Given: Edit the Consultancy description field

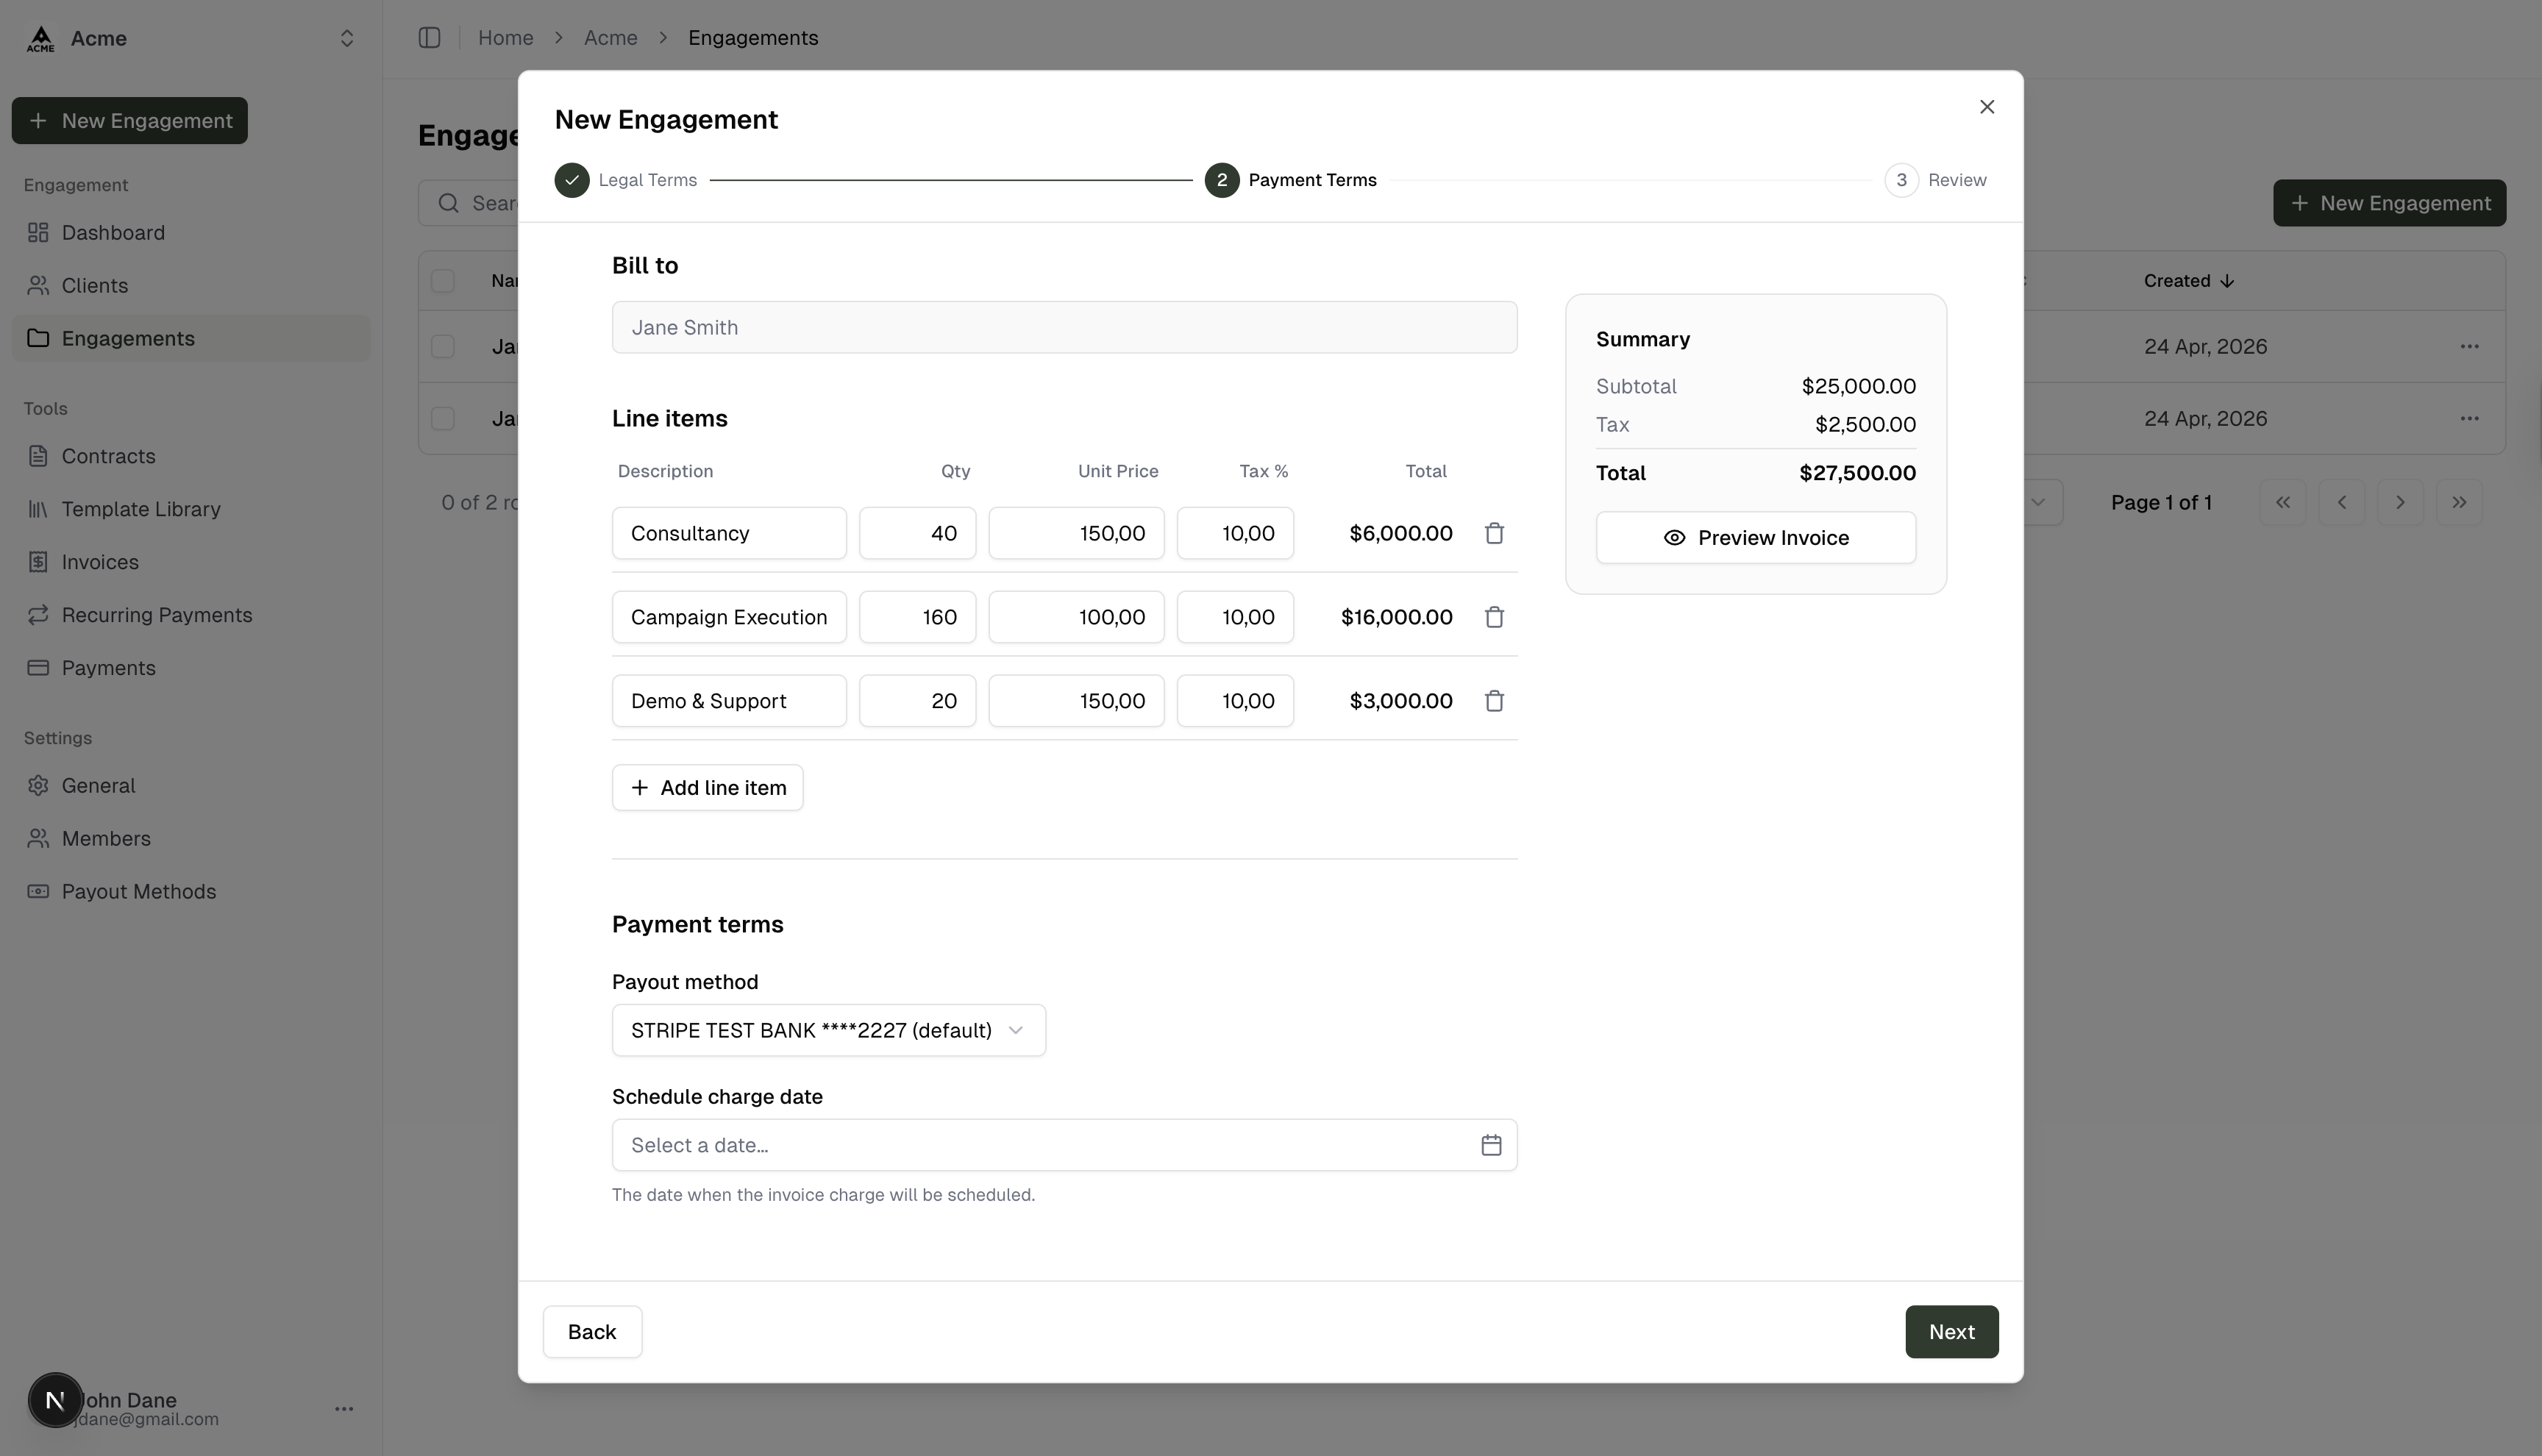Looking at the screenshot, I should [x=729, y=533].
